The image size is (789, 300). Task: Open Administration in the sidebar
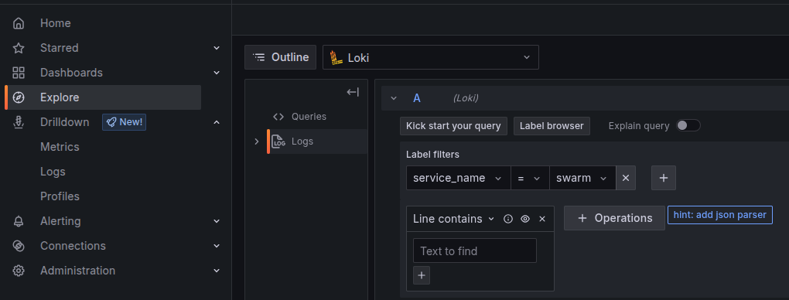pos(77,271)
